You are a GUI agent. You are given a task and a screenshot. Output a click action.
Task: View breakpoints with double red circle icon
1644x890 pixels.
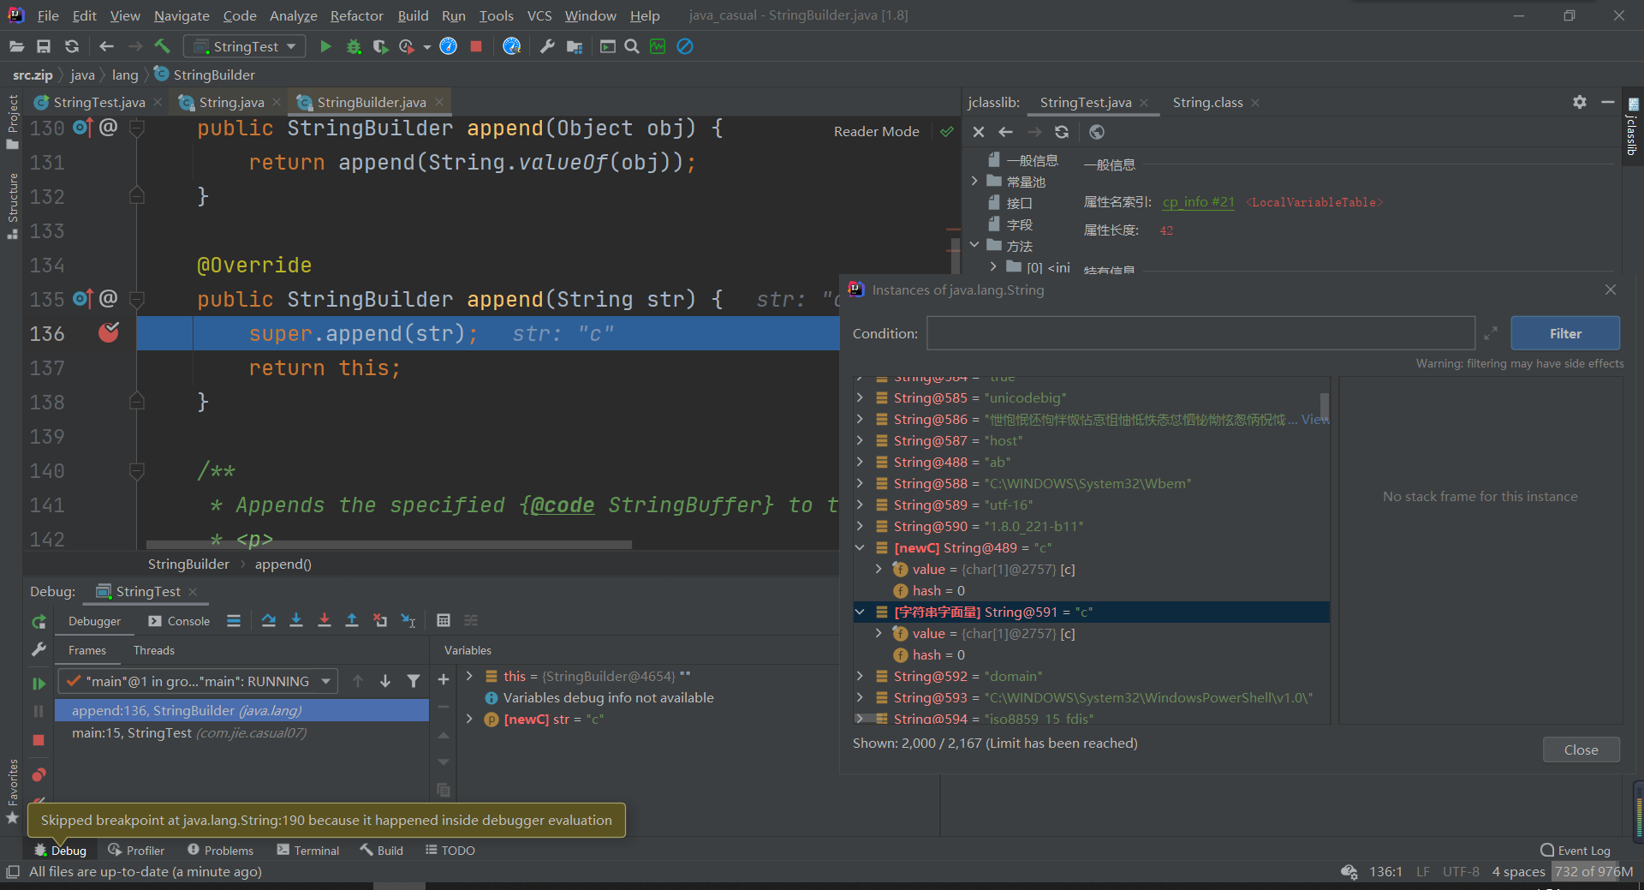click(39, 775)
